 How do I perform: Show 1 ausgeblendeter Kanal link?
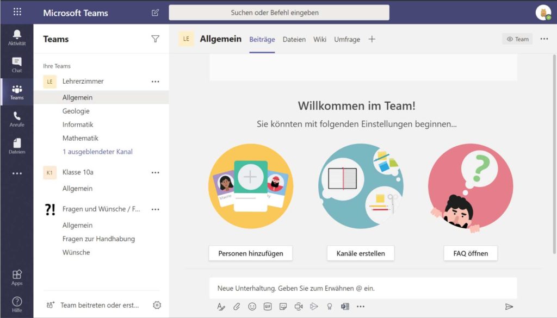97,152
